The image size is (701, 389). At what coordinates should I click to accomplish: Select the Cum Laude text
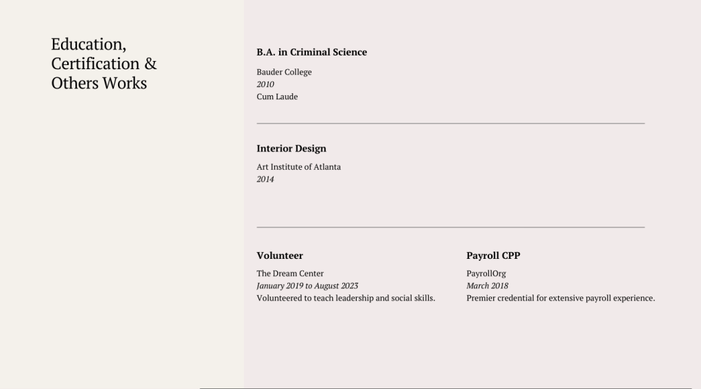[277, 97]
